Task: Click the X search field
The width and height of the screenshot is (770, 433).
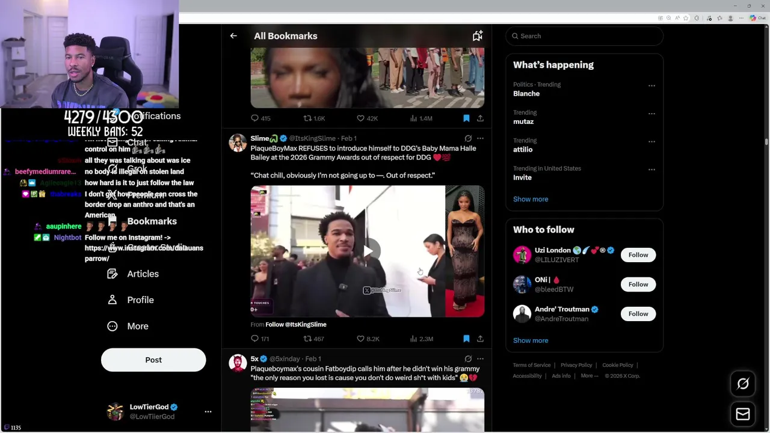Action: (x=584, y=36)
